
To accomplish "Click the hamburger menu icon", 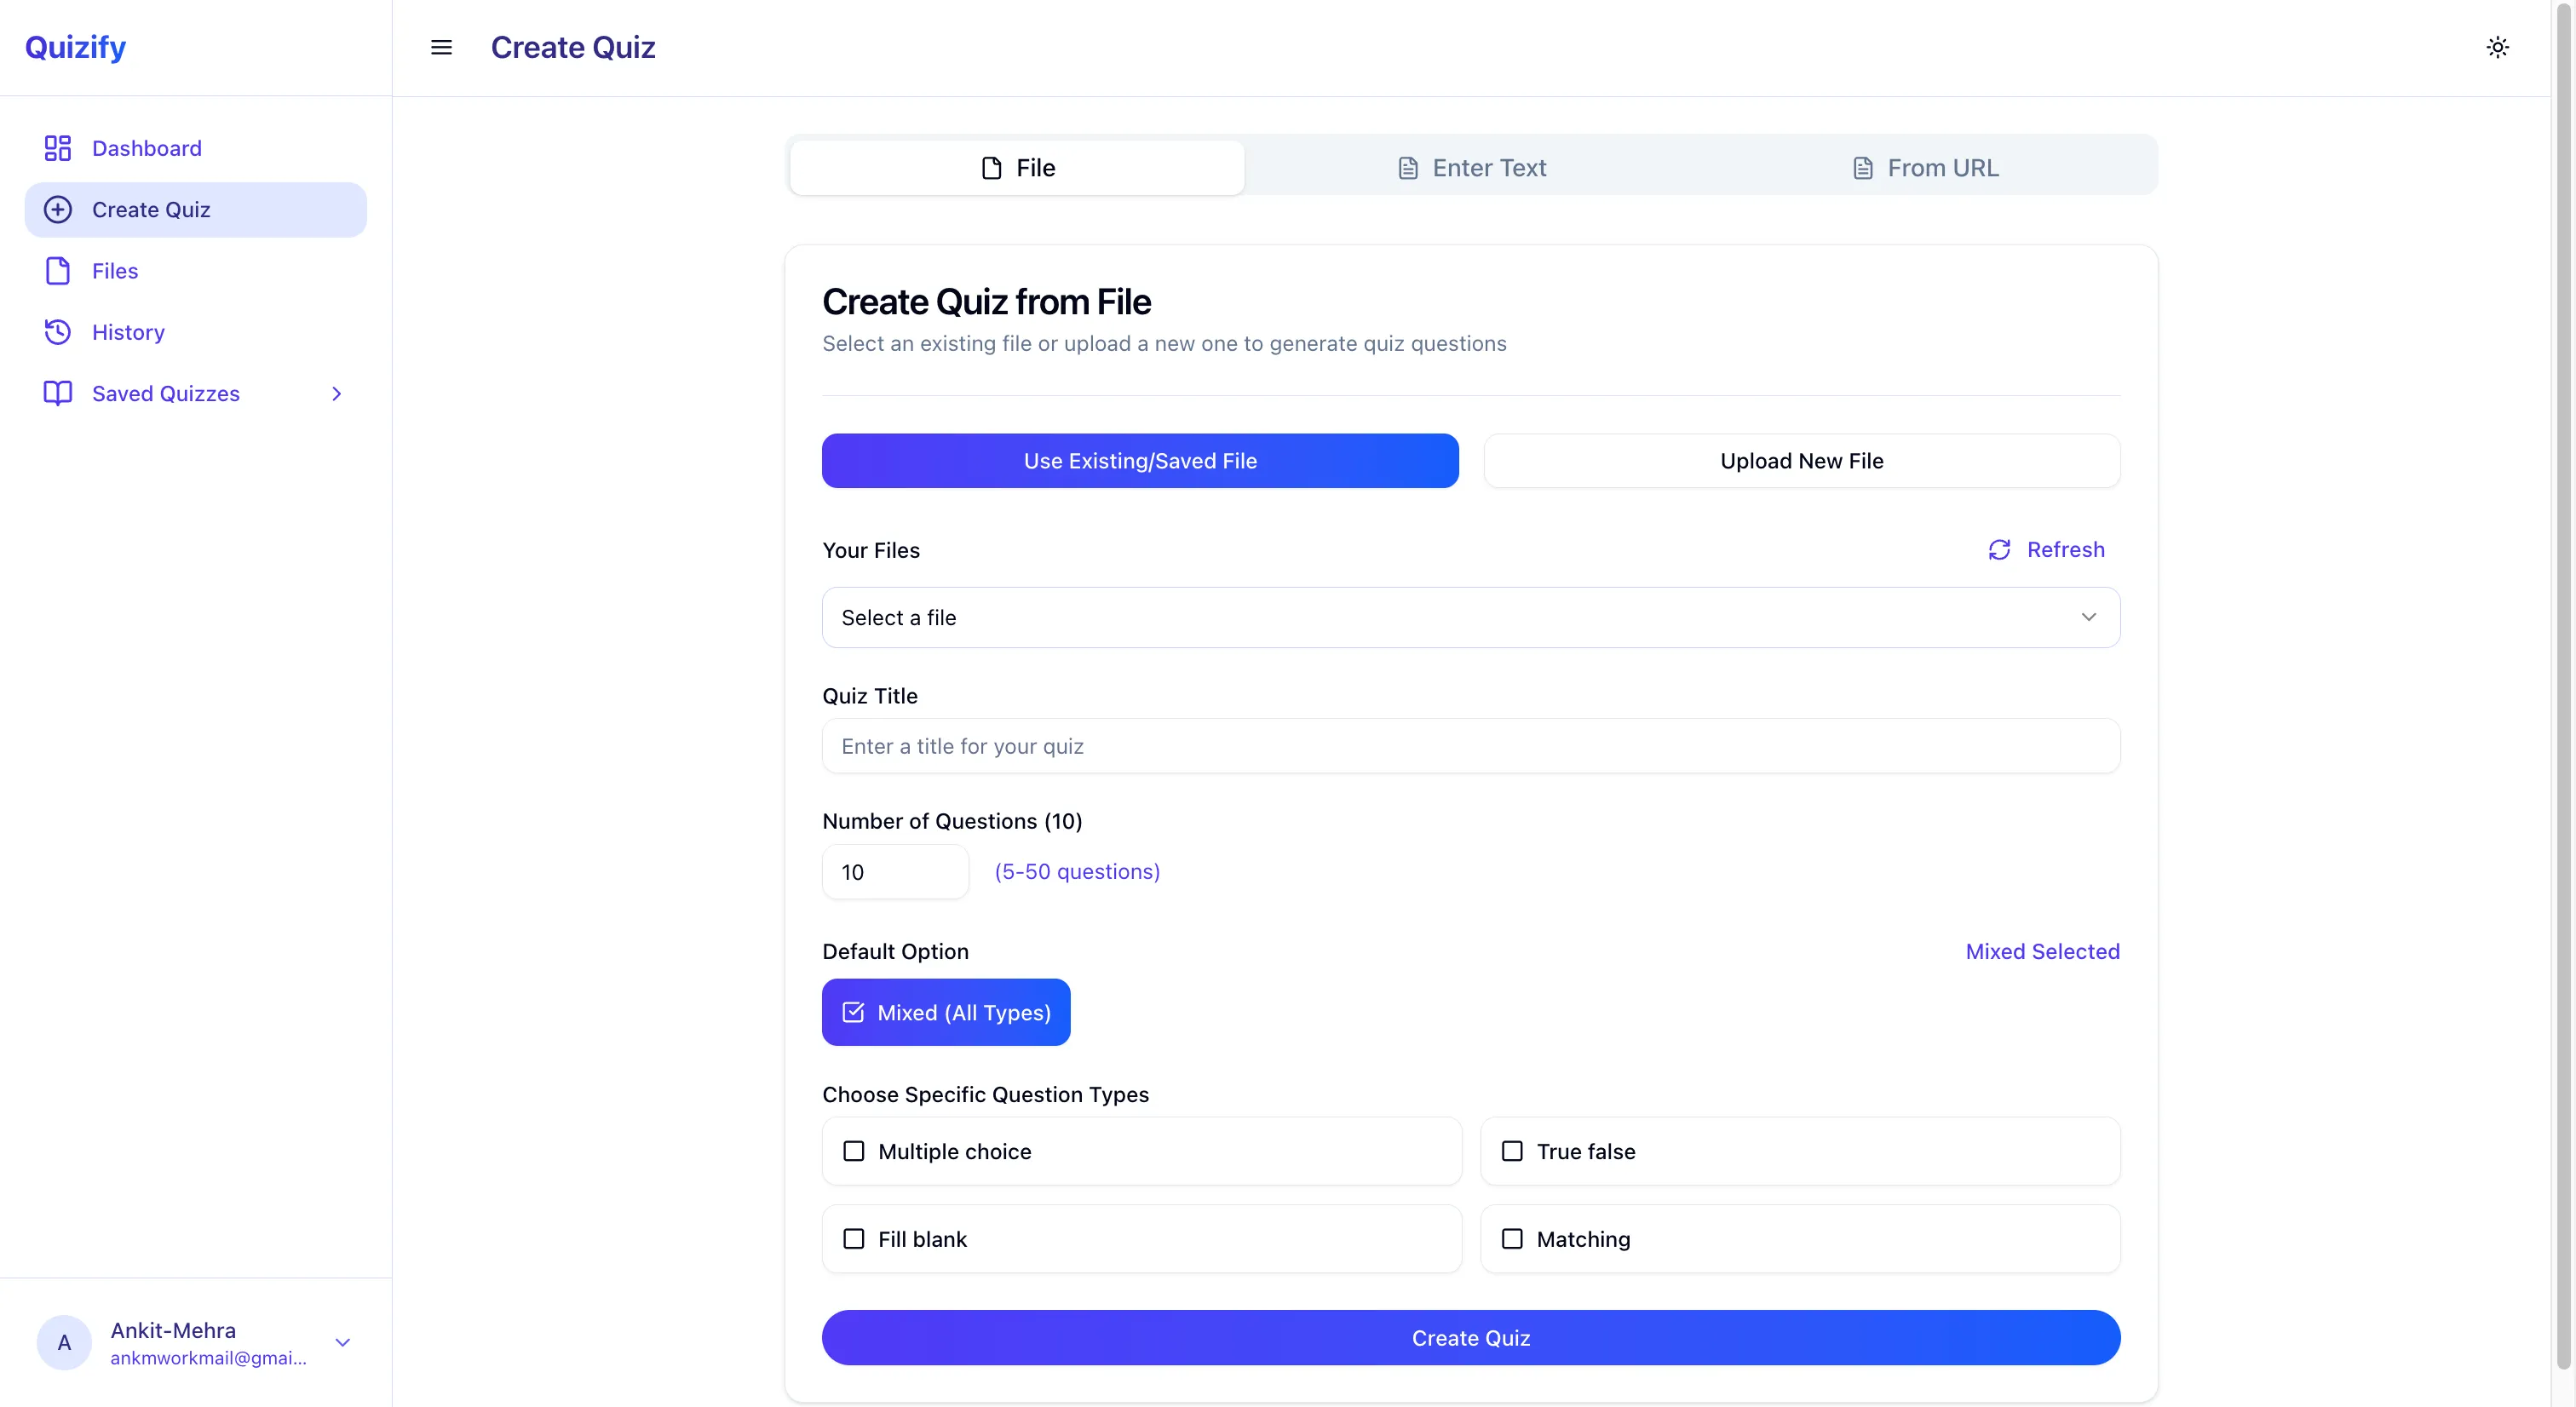I will point(440,47).
